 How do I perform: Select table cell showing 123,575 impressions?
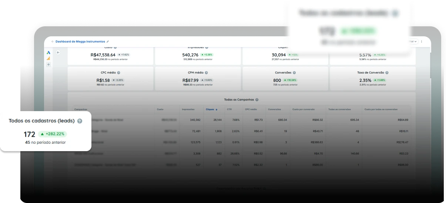click(195, 142)
